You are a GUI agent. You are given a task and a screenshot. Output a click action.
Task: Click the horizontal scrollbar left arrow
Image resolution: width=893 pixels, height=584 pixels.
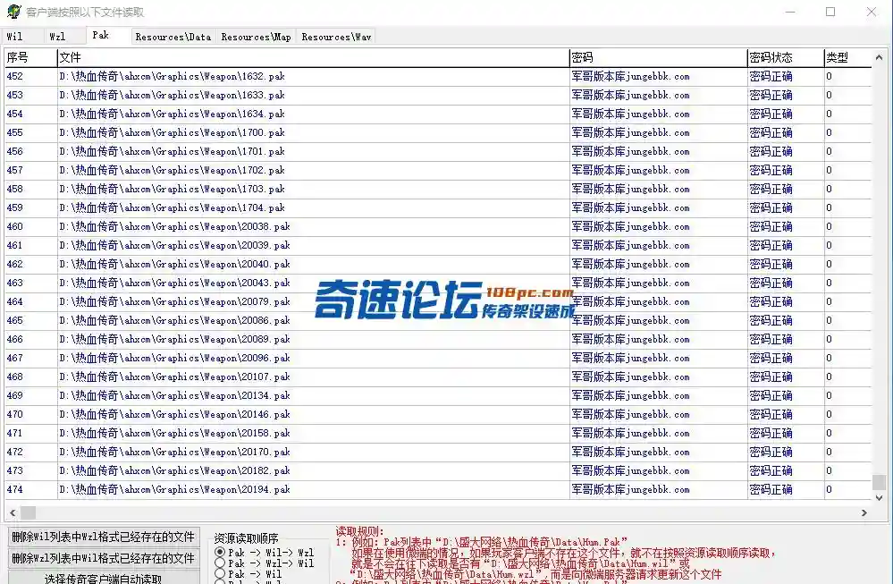point(13,512)
